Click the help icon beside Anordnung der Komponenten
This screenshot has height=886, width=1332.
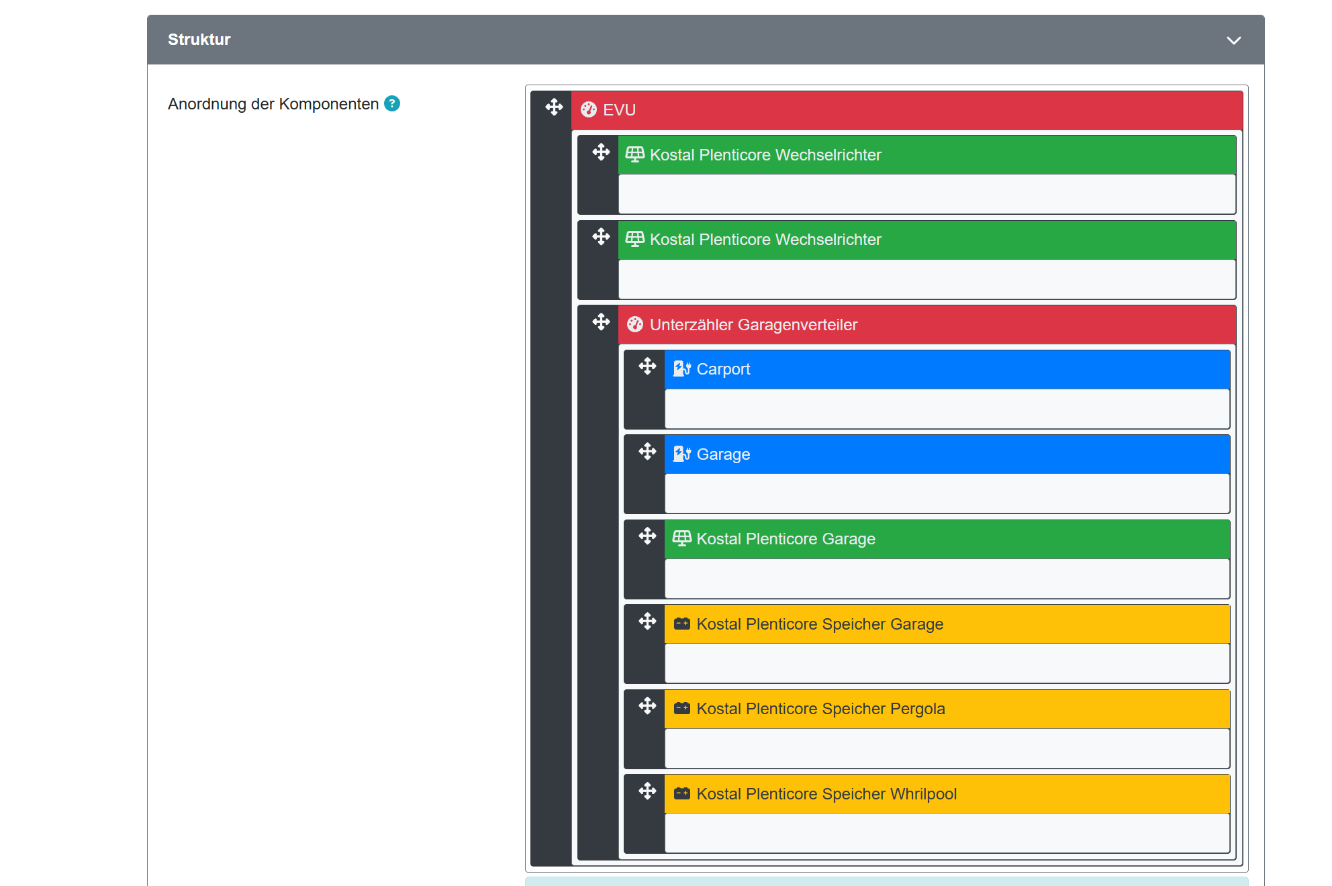coord(392,103)
